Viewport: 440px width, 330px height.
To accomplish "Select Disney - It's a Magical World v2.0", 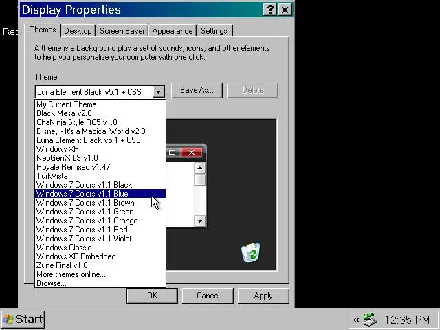I will [x=100, y=131].
